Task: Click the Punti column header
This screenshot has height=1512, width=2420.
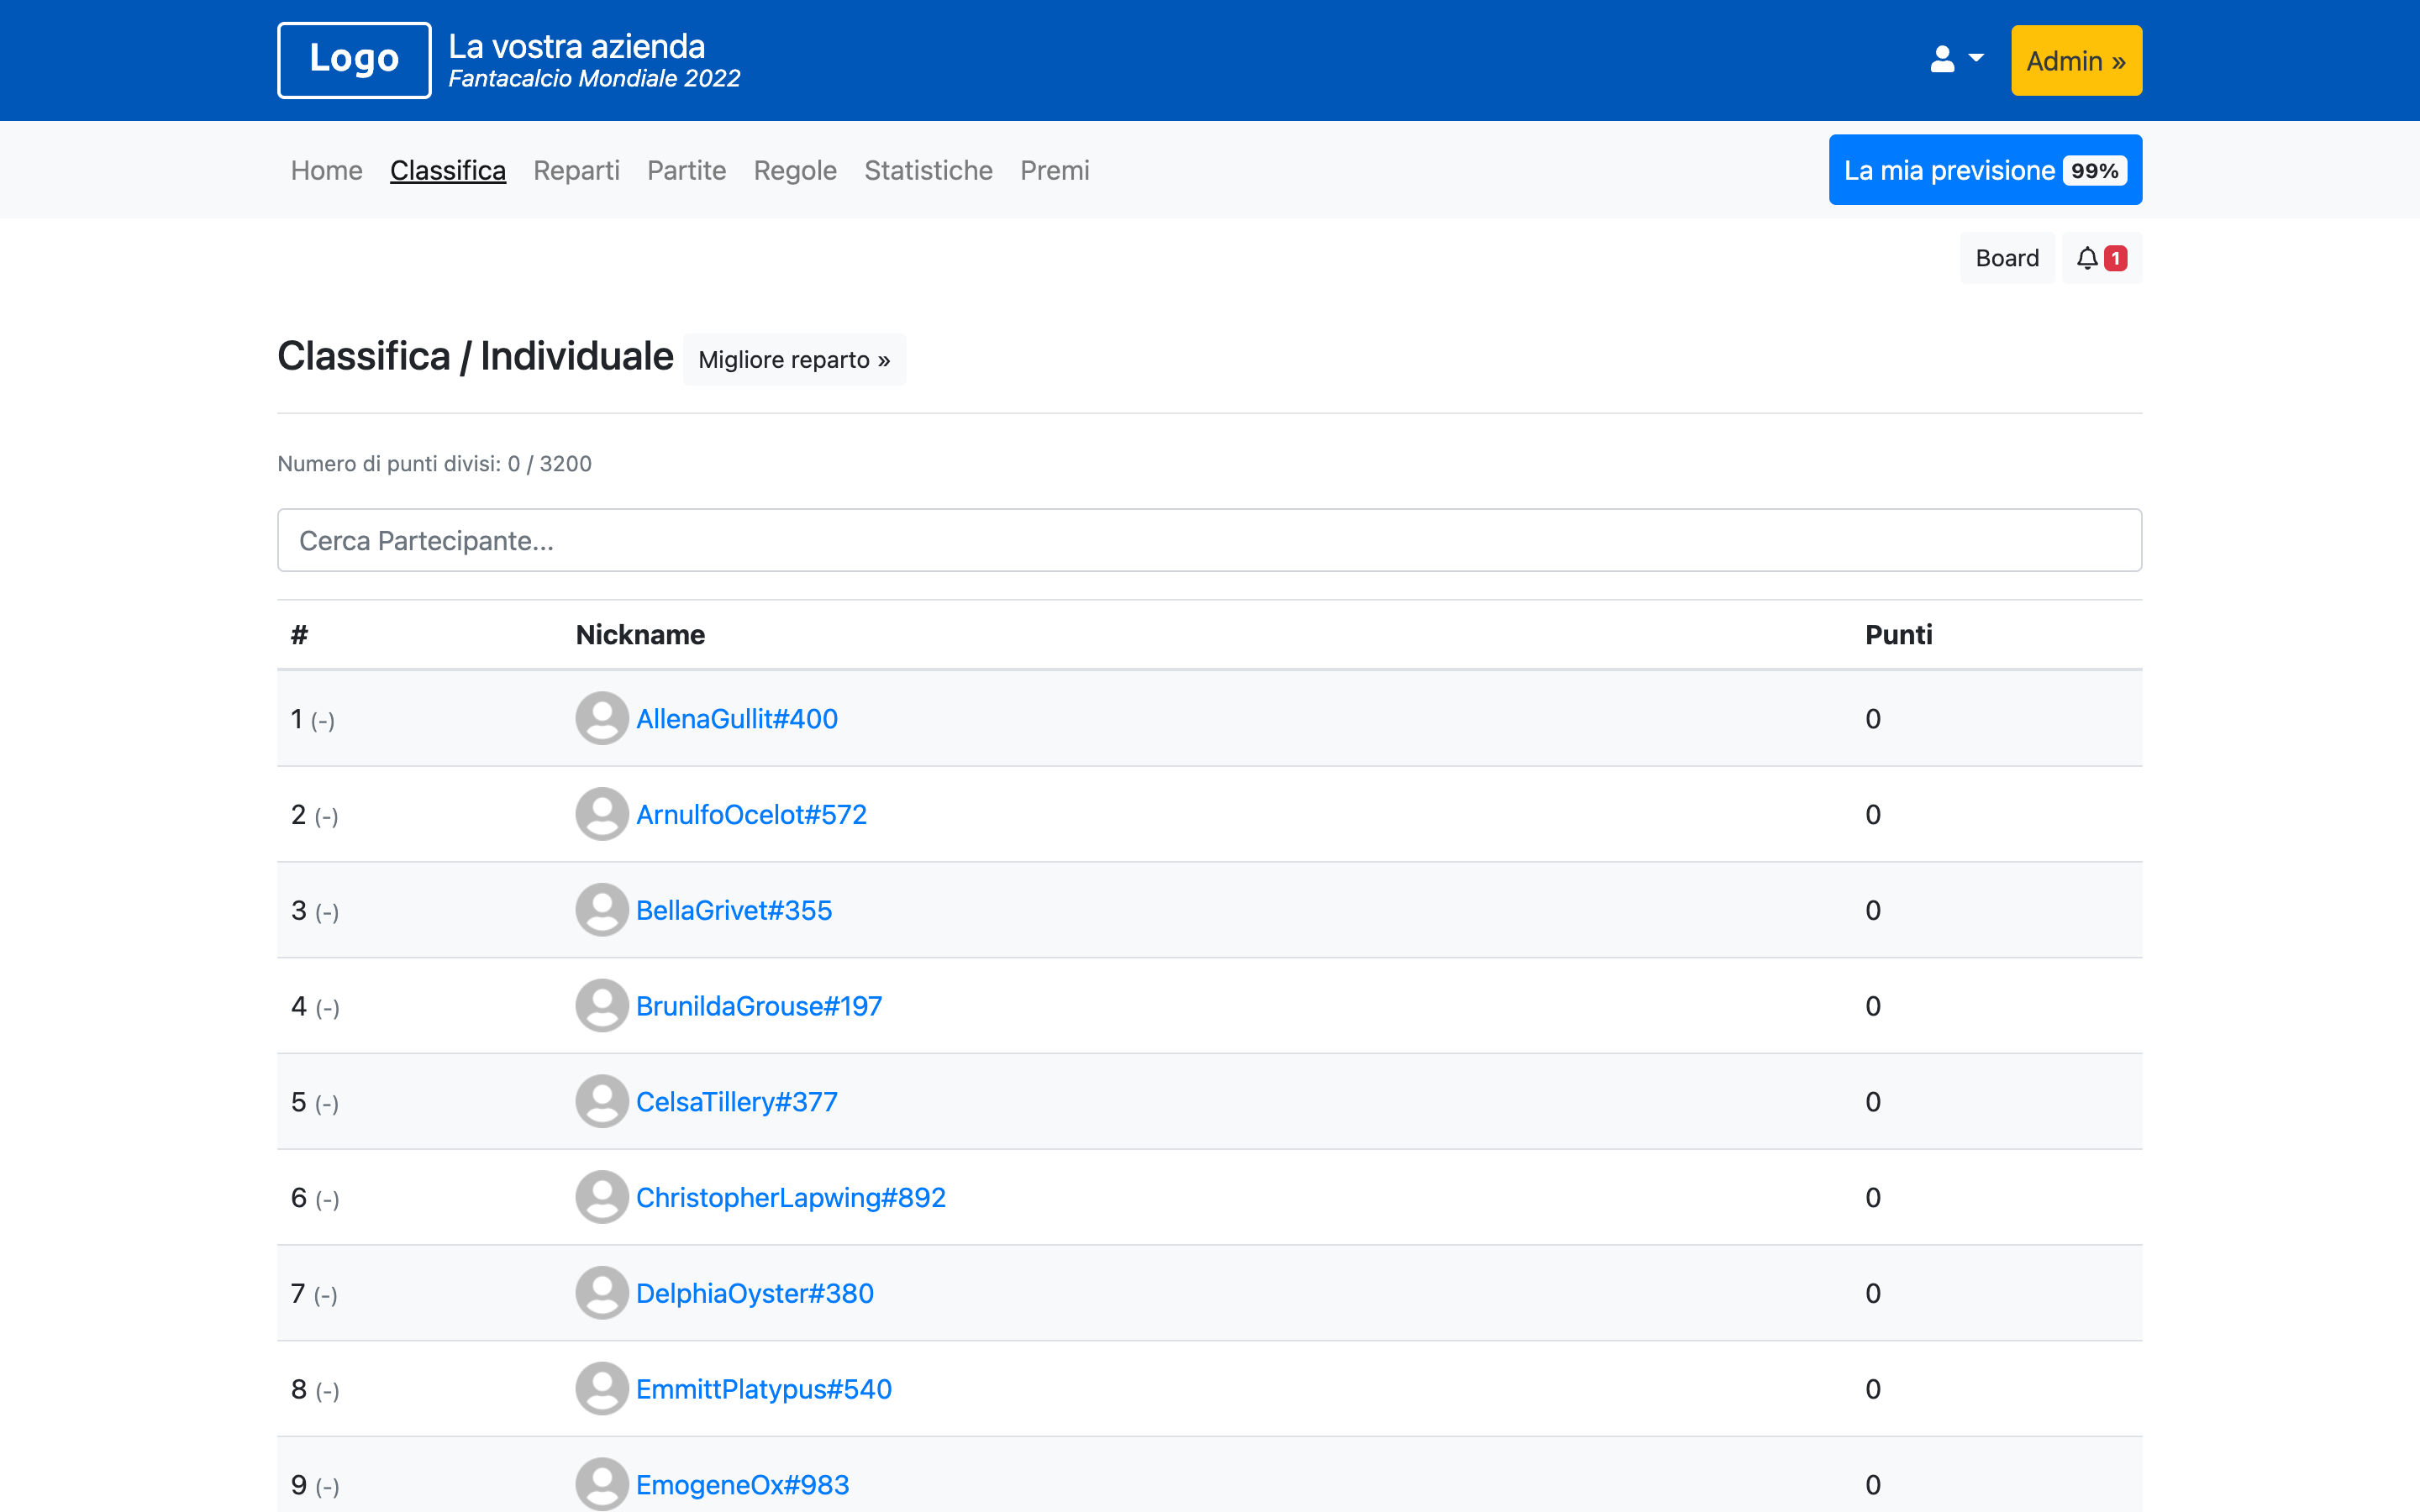Action: coord(1899,634)
